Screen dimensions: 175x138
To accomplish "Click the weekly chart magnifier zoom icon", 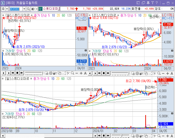I will pos(159,73).
